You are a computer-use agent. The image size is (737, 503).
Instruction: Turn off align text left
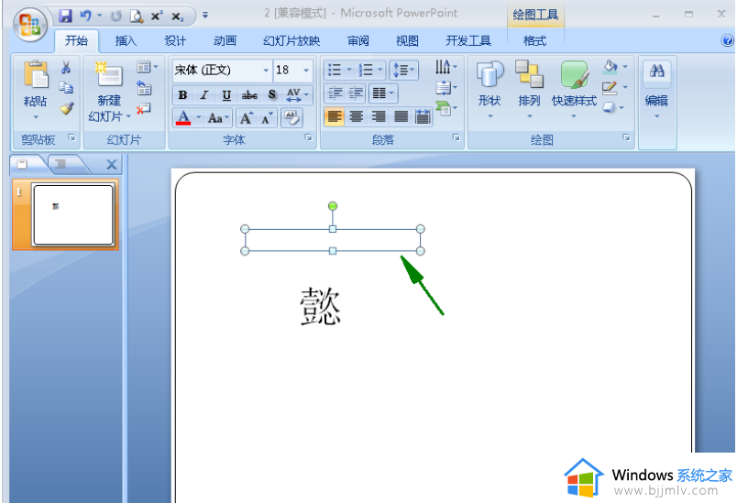335,116
